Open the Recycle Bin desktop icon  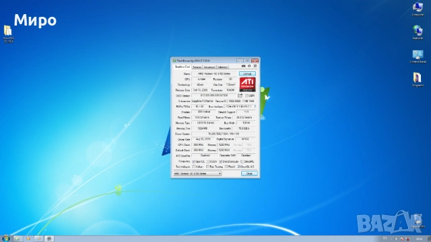pos(418,221)
